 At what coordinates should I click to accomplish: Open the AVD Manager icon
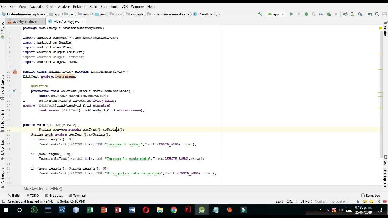tap(352, 14)
